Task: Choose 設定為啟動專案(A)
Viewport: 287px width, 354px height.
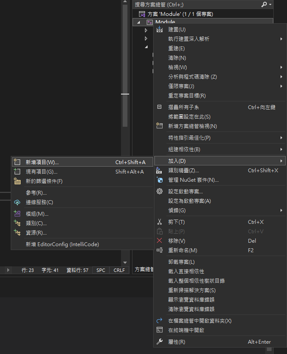Action: (x=220, y=201)
